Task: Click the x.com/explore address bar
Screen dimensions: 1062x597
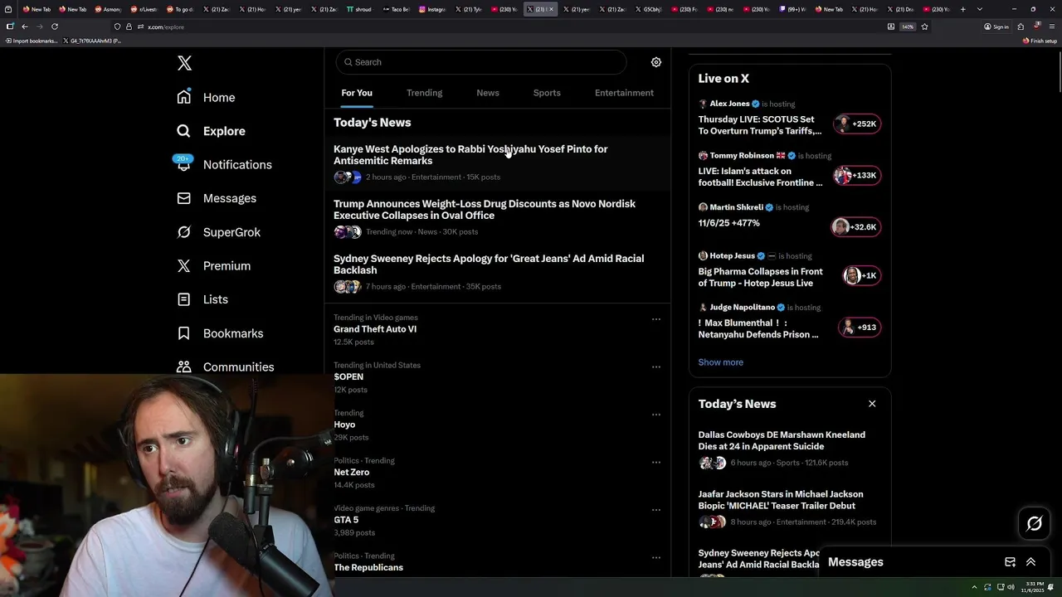Action: 498,27
